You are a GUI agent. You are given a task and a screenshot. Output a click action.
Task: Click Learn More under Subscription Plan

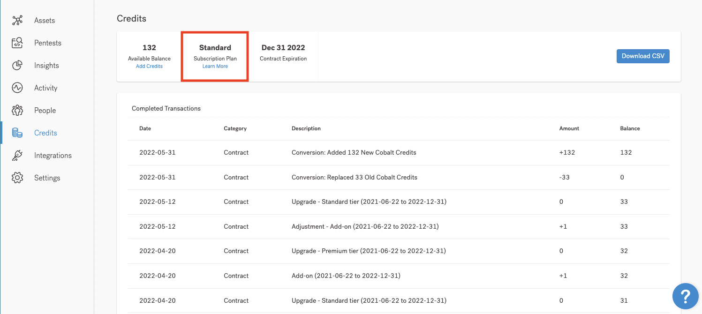(x=215, y=67)
